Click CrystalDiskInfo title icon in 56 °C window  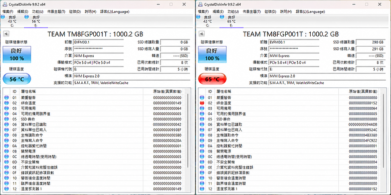click(x=5, y=4)
